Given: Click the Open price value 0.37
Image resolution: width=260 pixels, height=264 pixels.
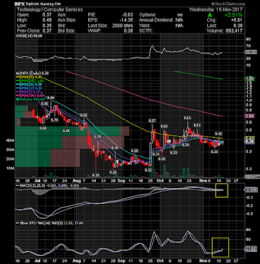Looking at the screenshot, I should tap(47, 15).
